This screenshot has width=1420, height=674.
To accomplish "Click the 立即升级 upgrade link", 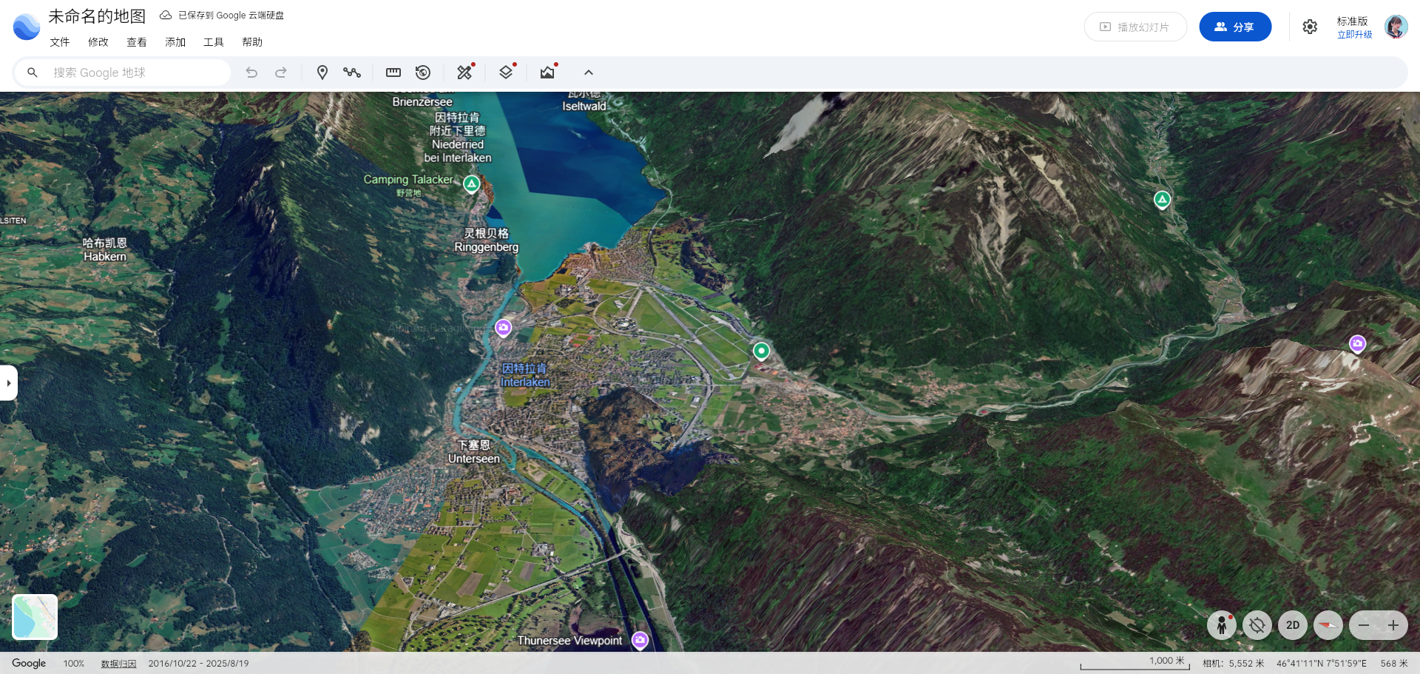I will point(1354,35).
